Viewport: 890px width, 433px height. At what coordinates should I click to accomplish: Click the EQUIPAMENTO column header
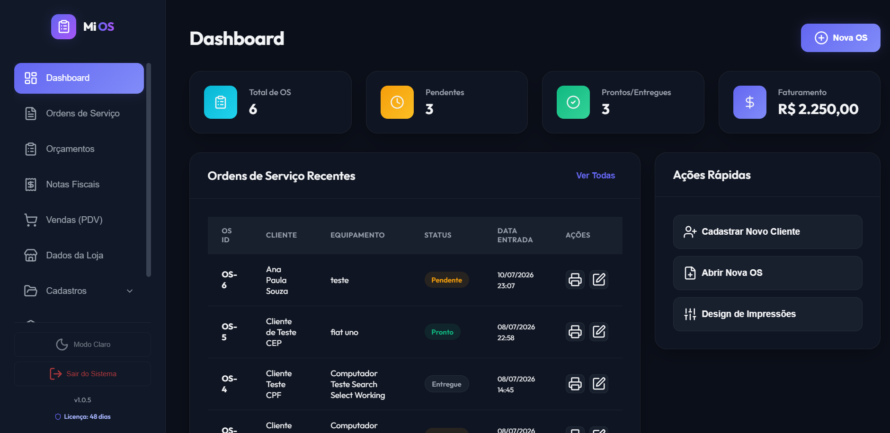tap(357, 235)
